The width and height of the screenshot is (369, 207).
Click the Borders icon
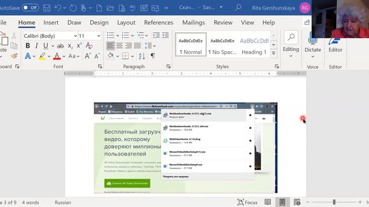point(125,56)
